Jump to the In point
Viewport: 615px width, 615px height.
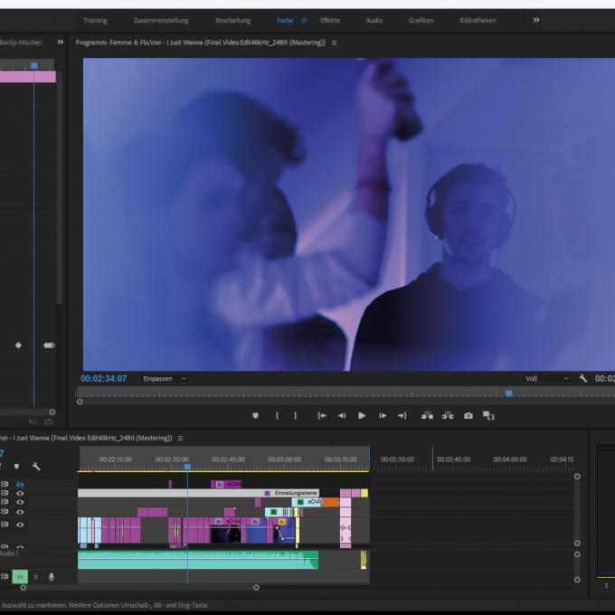point(322,415)
